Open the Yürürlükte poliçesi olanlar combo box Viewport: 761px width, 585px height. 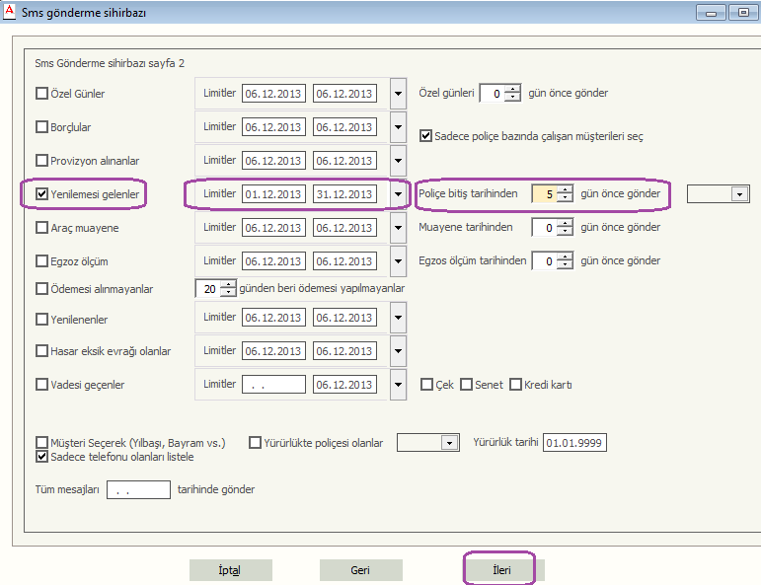point(450,444)
